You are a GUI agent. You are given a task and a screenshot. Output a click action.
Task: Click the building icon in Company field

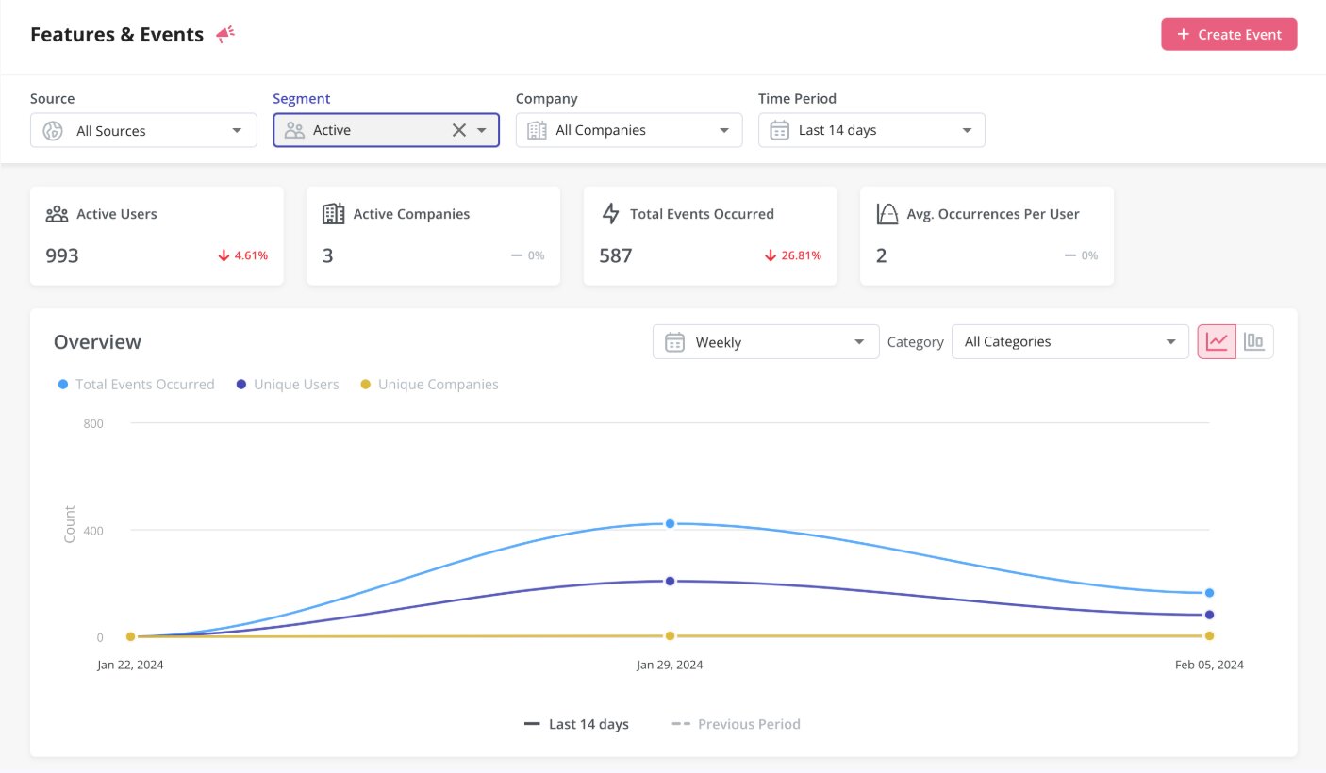[537, 130]
